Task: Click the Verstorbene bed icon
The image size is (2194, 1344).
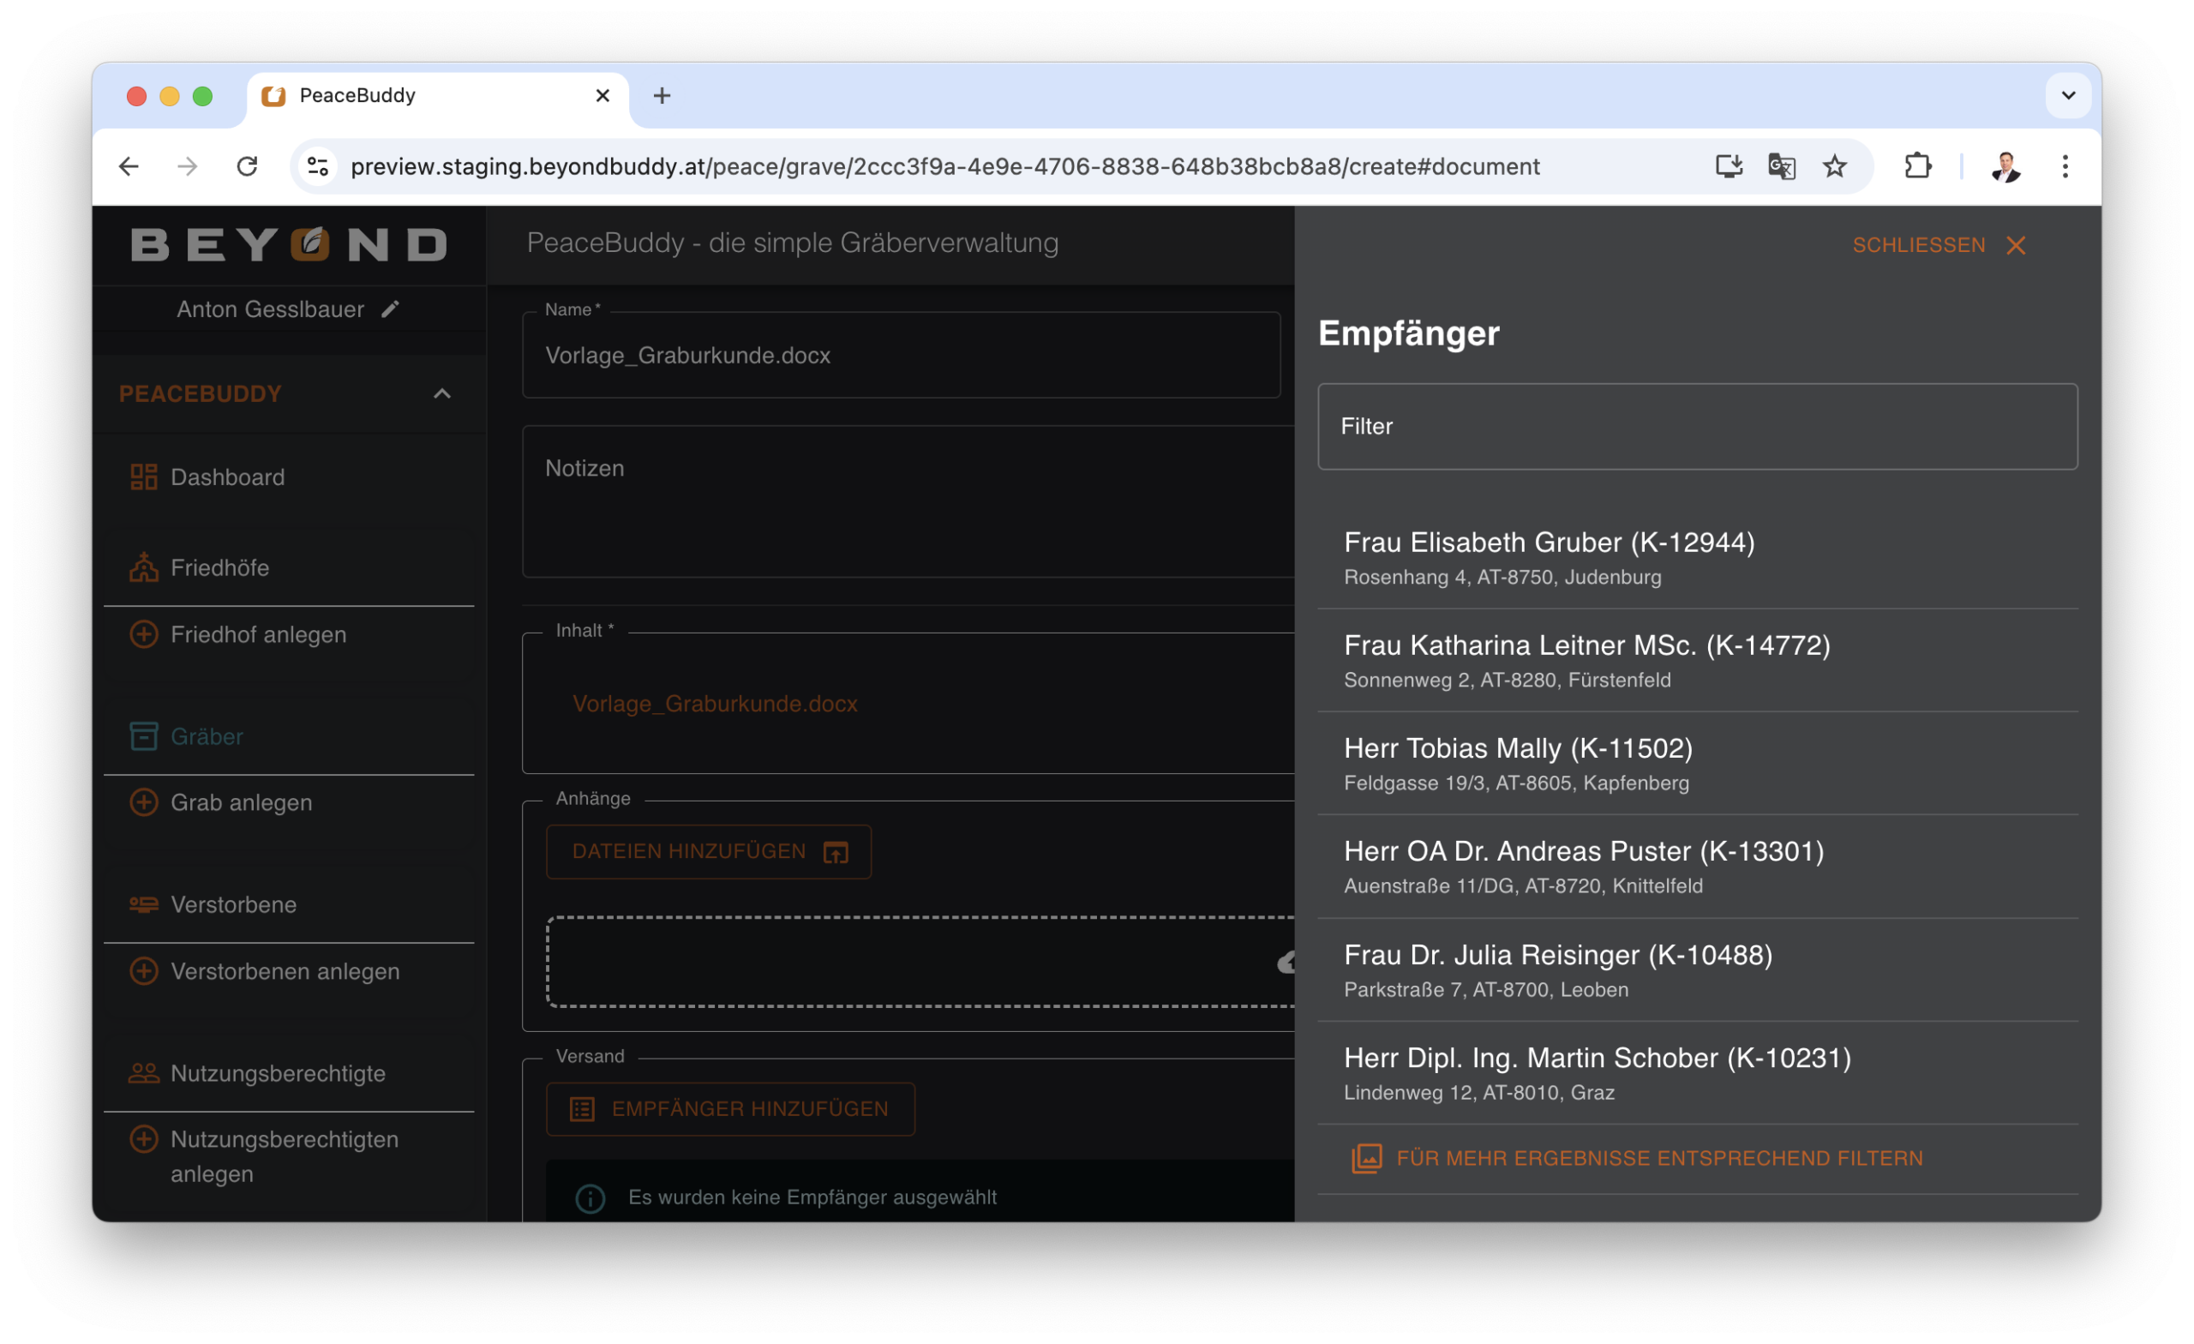Action: (x=143, y=905)
